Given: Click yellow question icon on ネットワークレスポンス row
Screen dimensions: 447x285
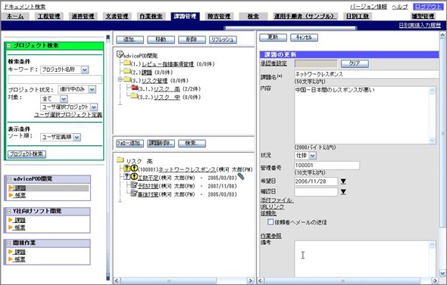Looking at the screenshot, I should pyautogui.click(x=127, y=169).
